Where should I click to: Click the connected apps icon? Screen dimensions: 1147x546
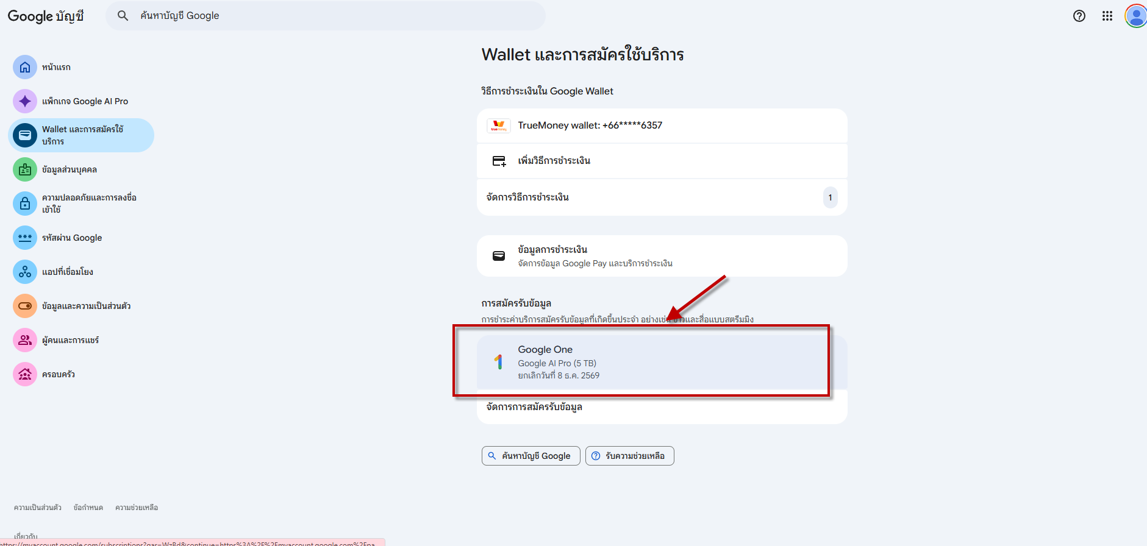click(25, 272)
